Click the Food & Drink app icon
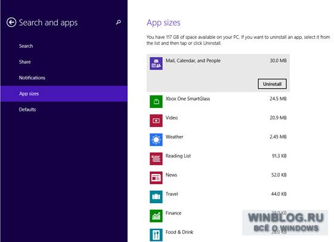 point(156,235)
